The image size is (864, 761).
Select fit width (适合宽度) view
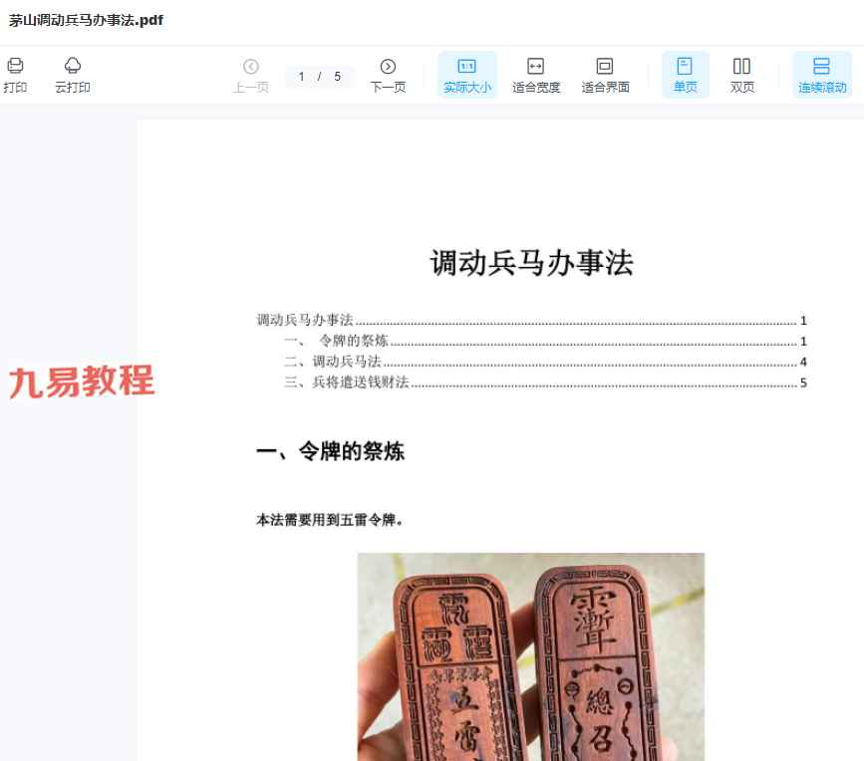pyautogui.click(x=536, y=75)
